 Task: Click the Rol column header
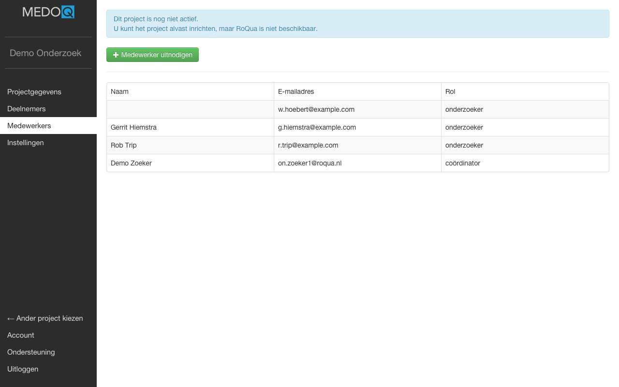pos(450,91)
